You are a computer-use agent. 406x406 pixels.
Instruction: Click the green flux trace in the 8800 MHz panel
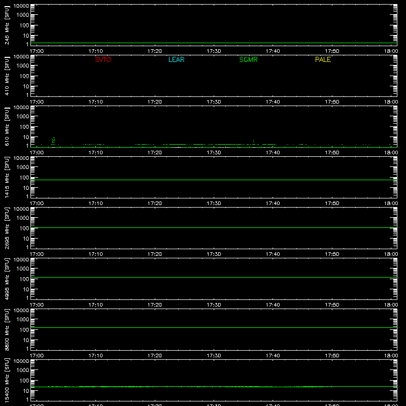click(214, 327)
